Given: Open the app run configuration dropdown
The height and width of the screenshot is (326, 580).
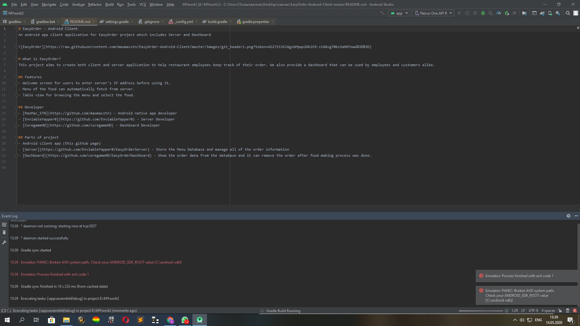Looking at the screenshot, I should pyautogui.click(x=399, y=13).
